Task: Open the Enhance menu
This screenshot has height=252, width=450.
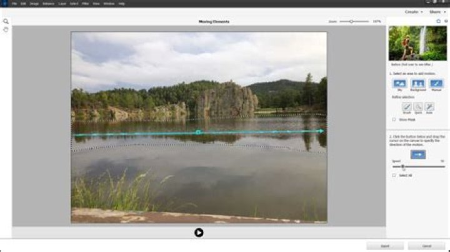Action: (x=49, y=3)
